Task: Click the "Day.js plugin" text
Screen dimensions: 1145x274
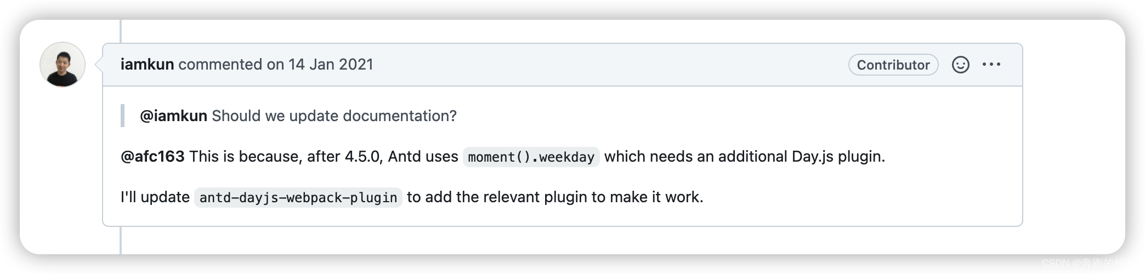Action: (838, 157)
